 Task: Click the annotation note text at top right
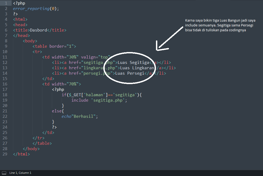pyautogui.click(x=221, y=25)
